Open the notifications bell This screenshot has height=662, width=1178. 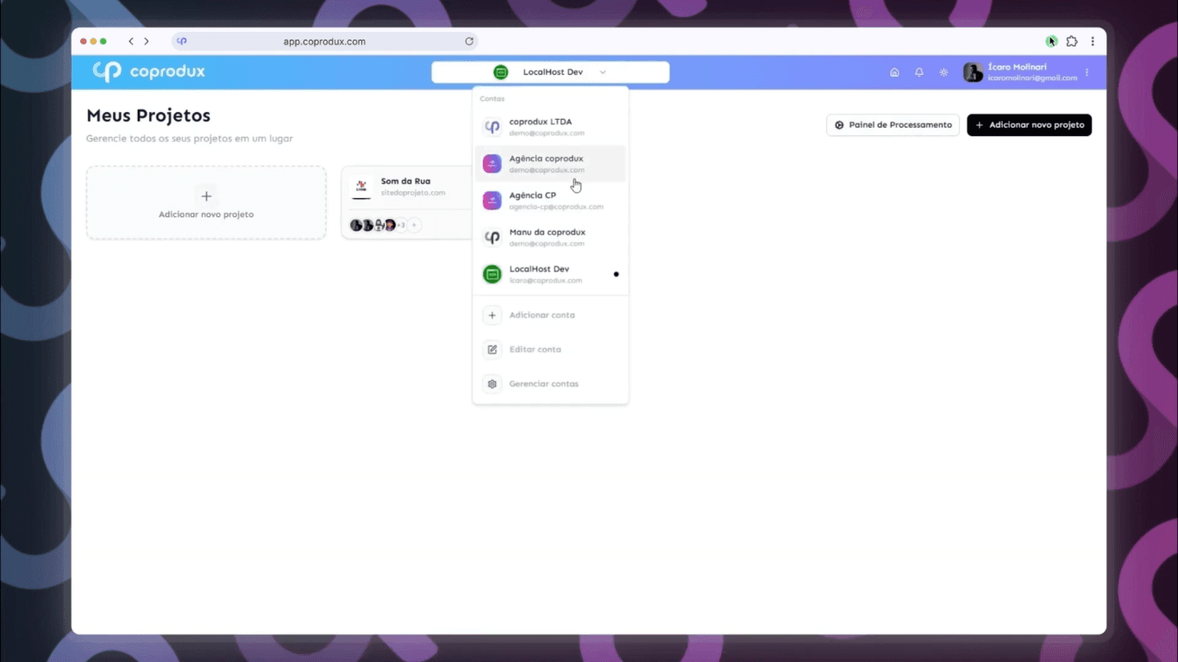919,72
